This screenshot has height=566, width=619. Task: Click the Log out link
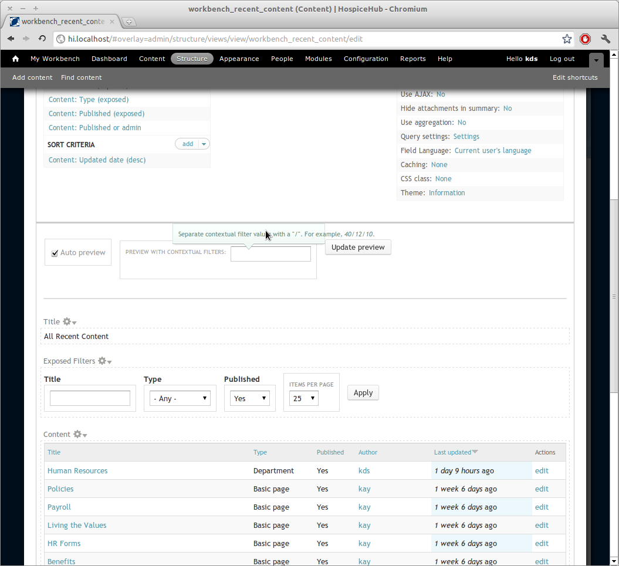pos(562,59)
